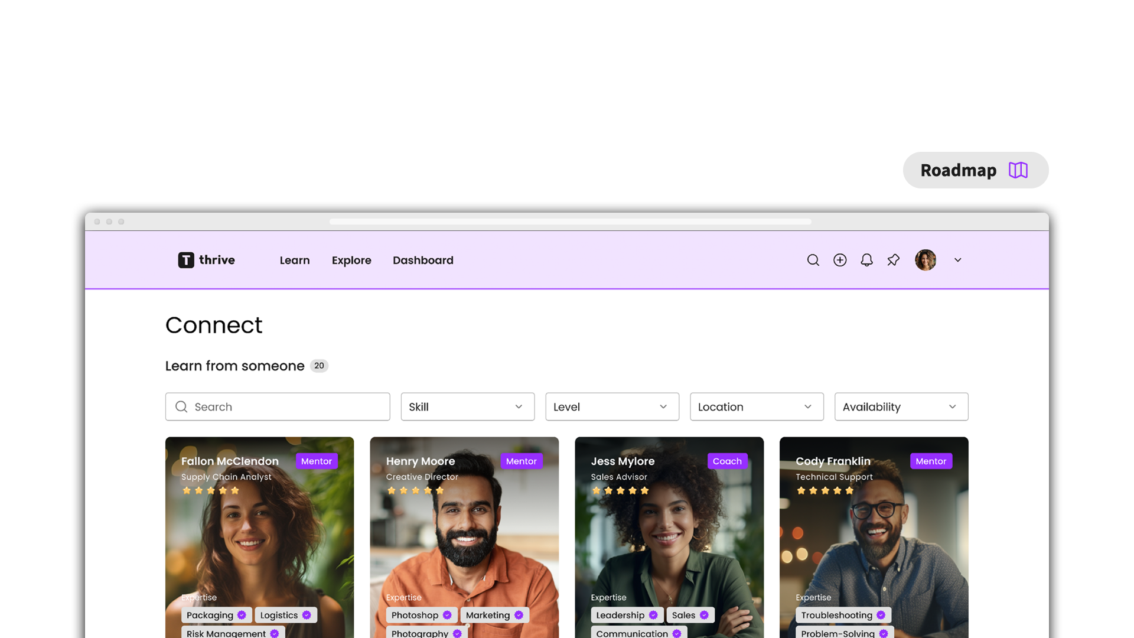
Task: Open the Skill filter dropdown
Action: pyautogui.click(x=467, y=406)
